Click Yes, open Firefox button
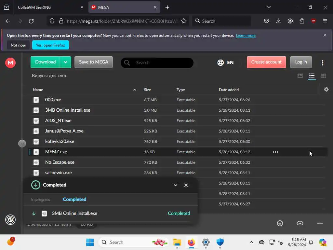Image resolution: width=333 pixels, height=250 pixels. [50, 45]
